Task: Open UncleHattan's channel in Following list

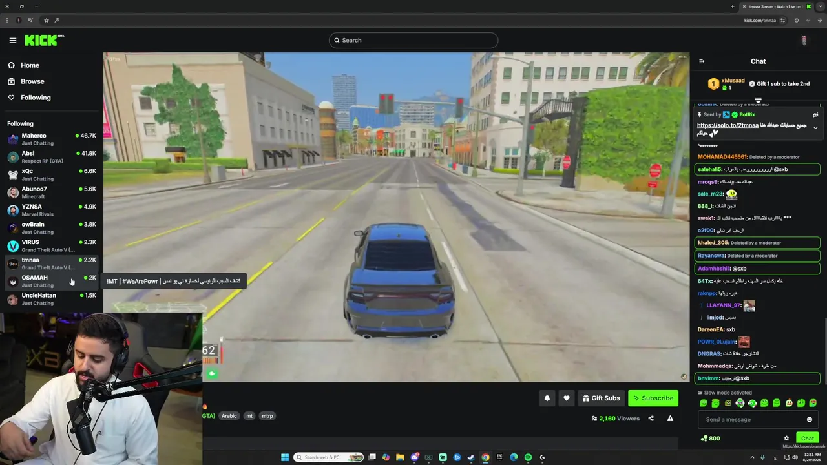Action: click(x=52, y=299)
